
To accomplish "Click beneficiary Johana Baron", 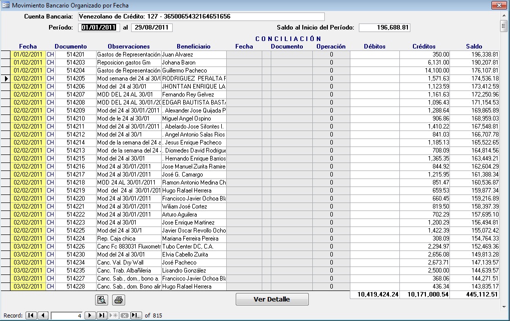I will [x=179, y=62].
